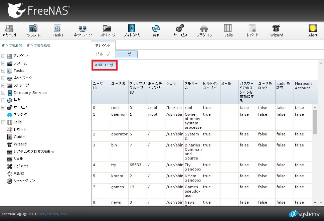Image resolution: width=324 pixels, height=221 pixels.
Task: Click the /bin/csh shell cell
Action: (174, 108)
